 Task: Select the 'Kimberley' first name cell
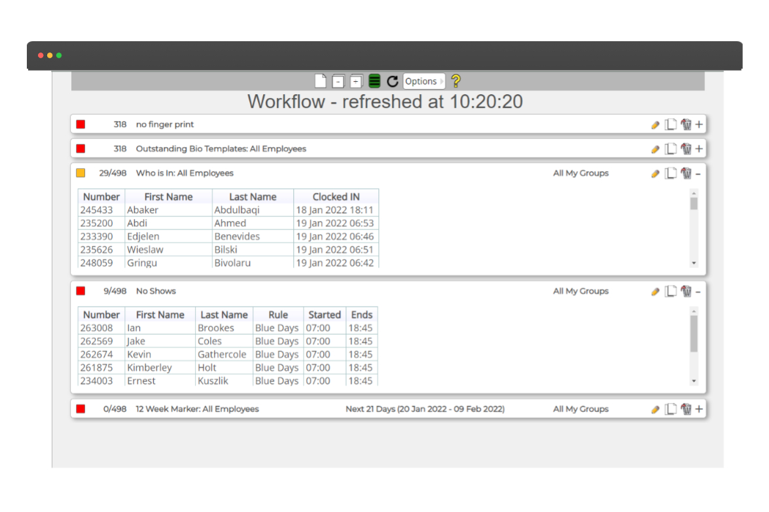pos(160,367)
